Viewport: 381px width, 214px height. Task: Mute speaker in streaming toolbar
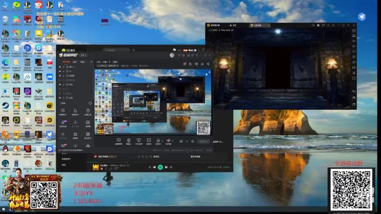coord(168,141)
